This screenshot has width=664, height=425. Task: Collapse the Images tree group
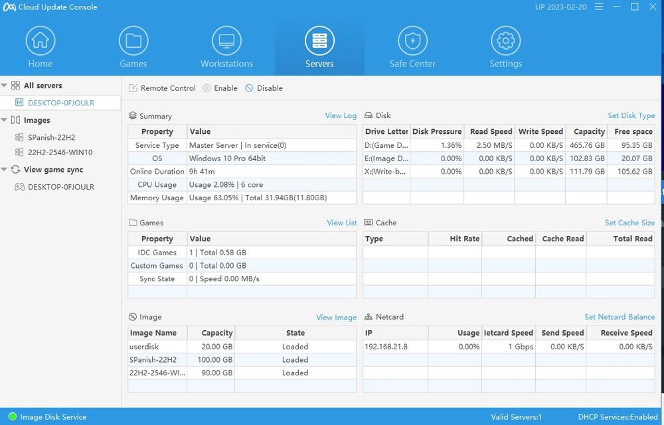coord(5,120)
